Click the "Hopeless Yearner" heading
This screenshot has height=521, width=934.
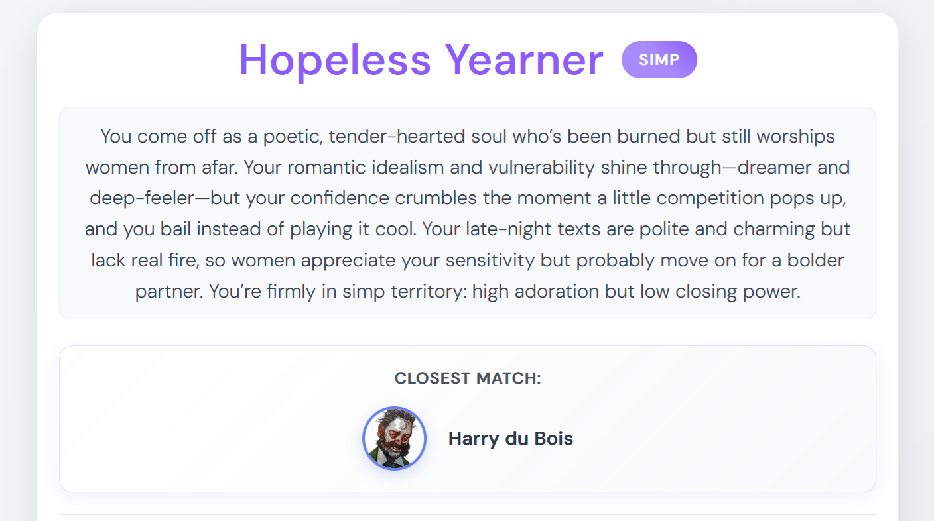pos(421,60)
